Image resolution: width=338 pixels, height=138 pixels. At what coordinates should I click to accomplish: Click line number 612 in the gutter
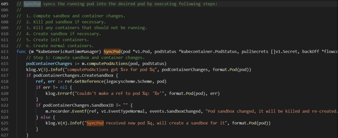(4, 46)
